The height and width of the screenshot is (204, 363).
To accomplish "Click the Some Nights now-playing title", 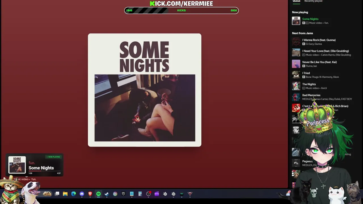I will point(310,19).
